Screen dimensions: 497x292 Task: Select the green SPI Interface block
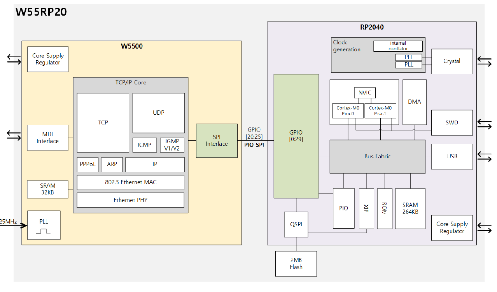(217, 141)
